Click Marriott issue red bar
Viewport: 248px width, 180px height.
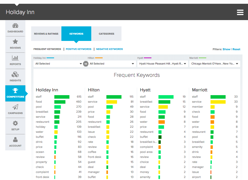point(211,172)
